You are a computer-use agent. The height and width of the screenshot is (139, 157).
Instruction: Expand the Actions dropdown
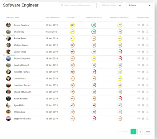click(139, 5)
